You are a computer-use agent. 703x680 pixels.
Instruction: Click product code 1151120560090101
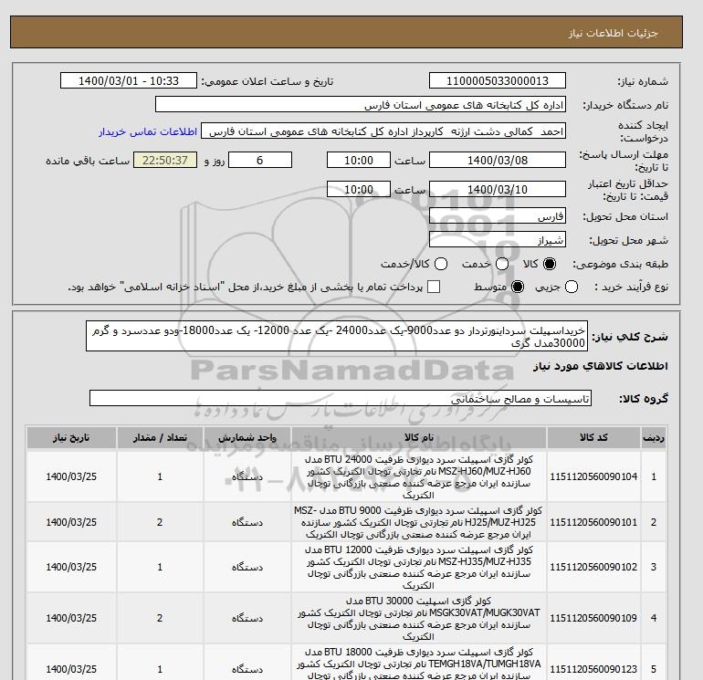click(x=593, y=522)
